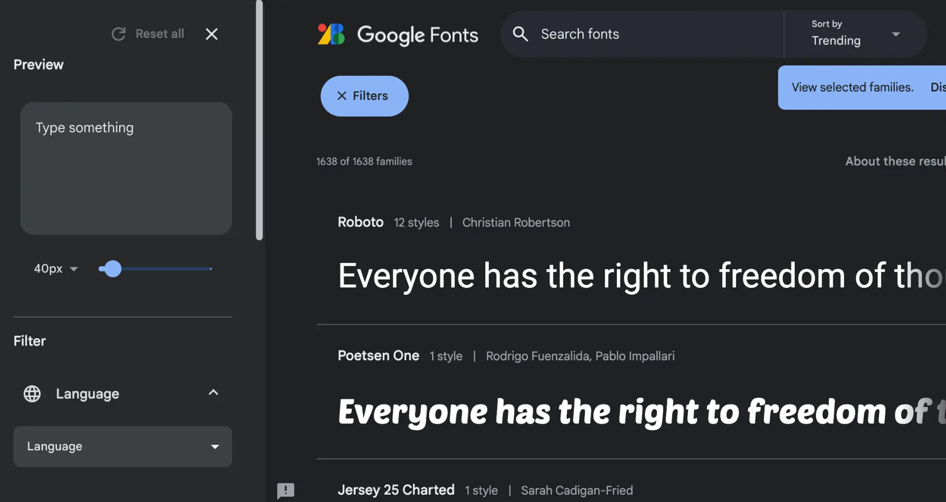Viewport: 946px width, 502px height.
Task: Dismiss Filters using blue chip
Action: click(x=365, y=96)
